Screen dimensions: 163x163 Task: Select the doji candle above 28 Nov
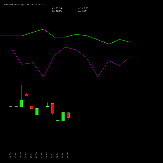(47, 107)
